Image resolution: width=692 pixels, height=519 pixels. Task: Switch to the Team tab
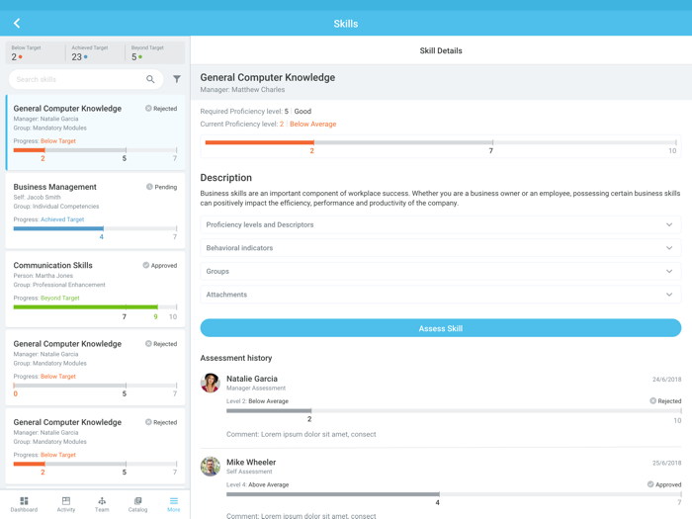point(102,504)
